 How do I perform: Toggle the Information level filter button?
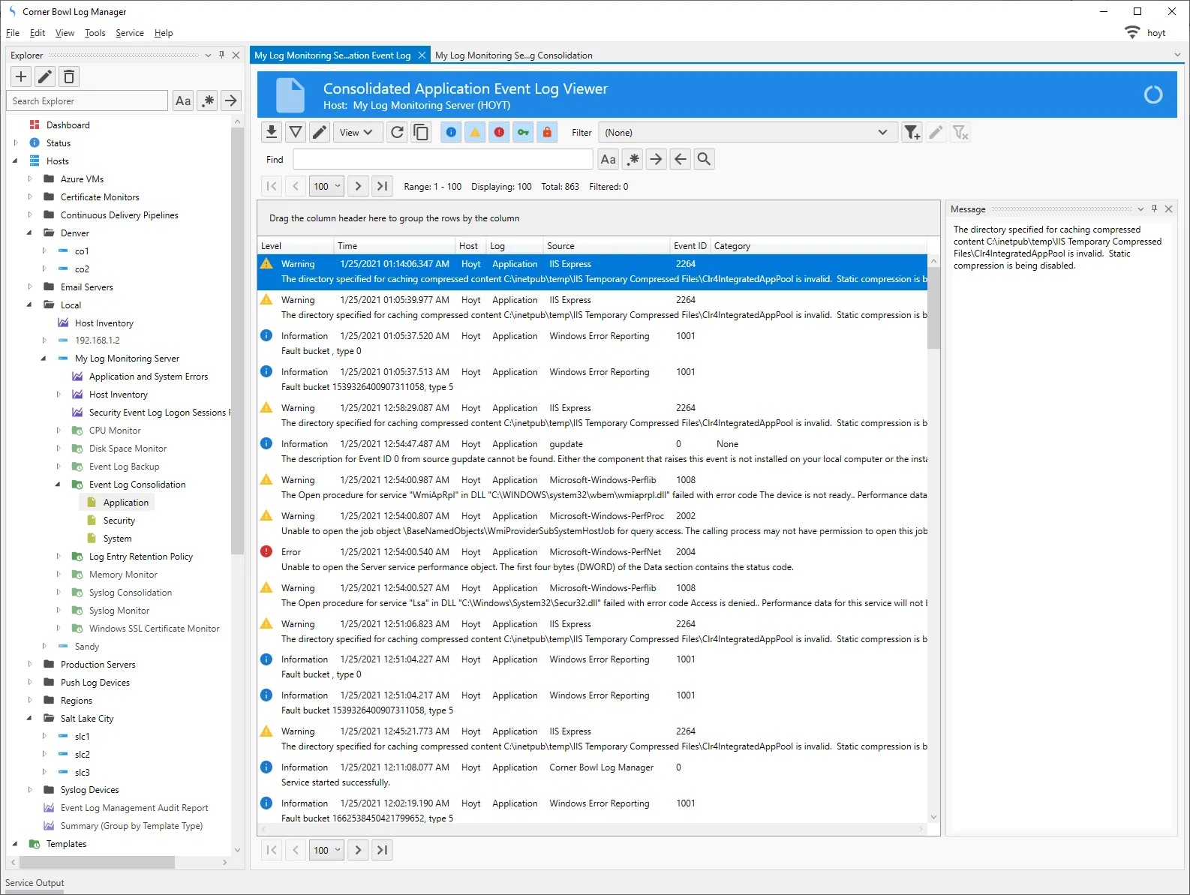451,133
